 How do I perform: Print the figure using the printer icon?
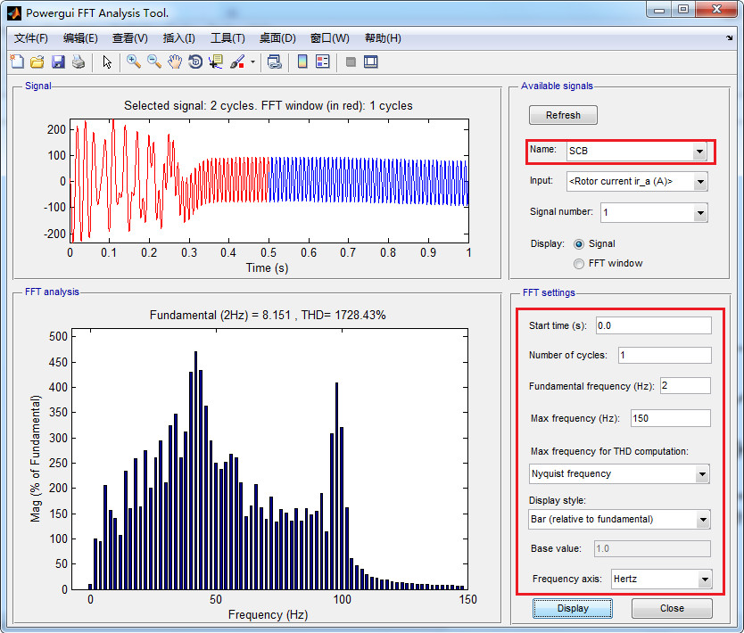[79, 62]
